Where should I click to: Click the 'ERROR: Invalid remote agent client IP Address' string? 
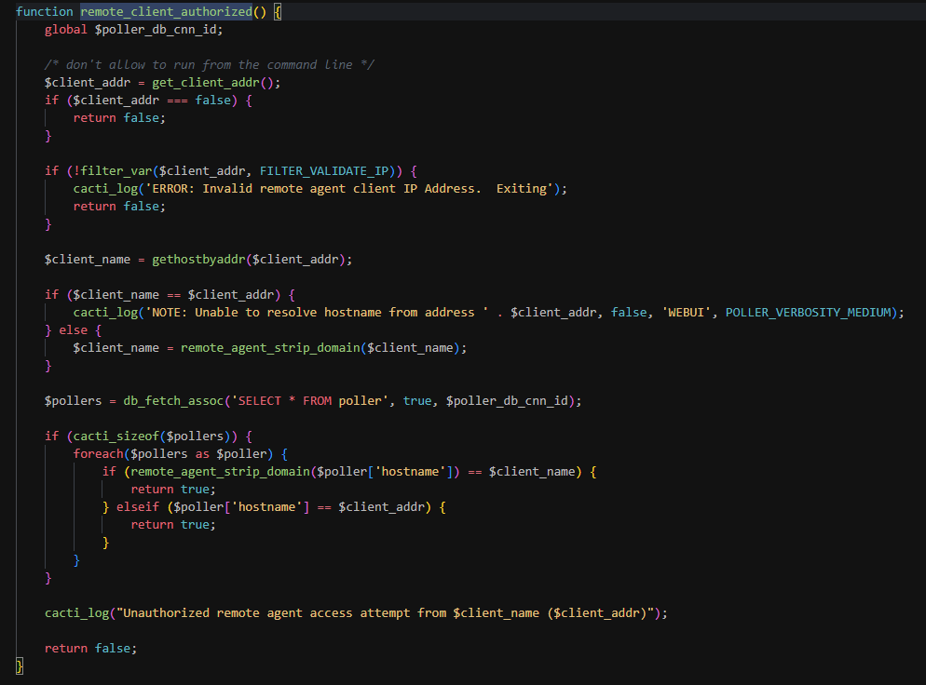349,189
